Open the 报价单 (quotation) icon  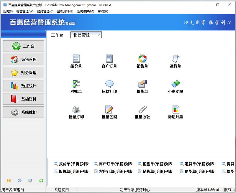click(76, 58)
